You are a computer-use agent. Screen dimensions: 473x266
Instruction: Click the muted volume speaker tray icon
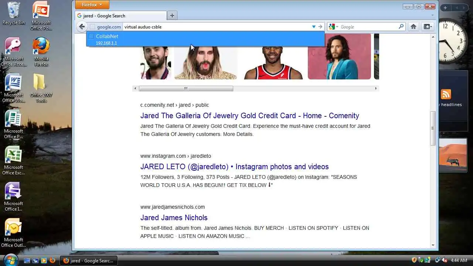tap(445, 260)
